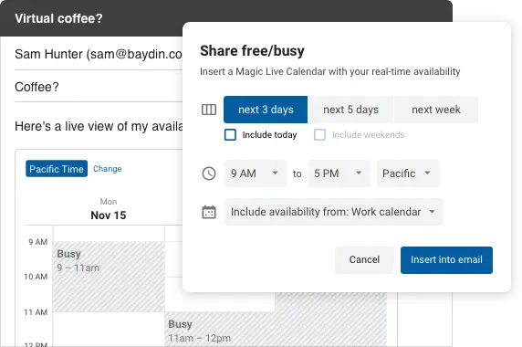This screenshot has width=522, height=347.
Task: Click the Busy 9 – 11am block
Action: [x=109, y=277]
